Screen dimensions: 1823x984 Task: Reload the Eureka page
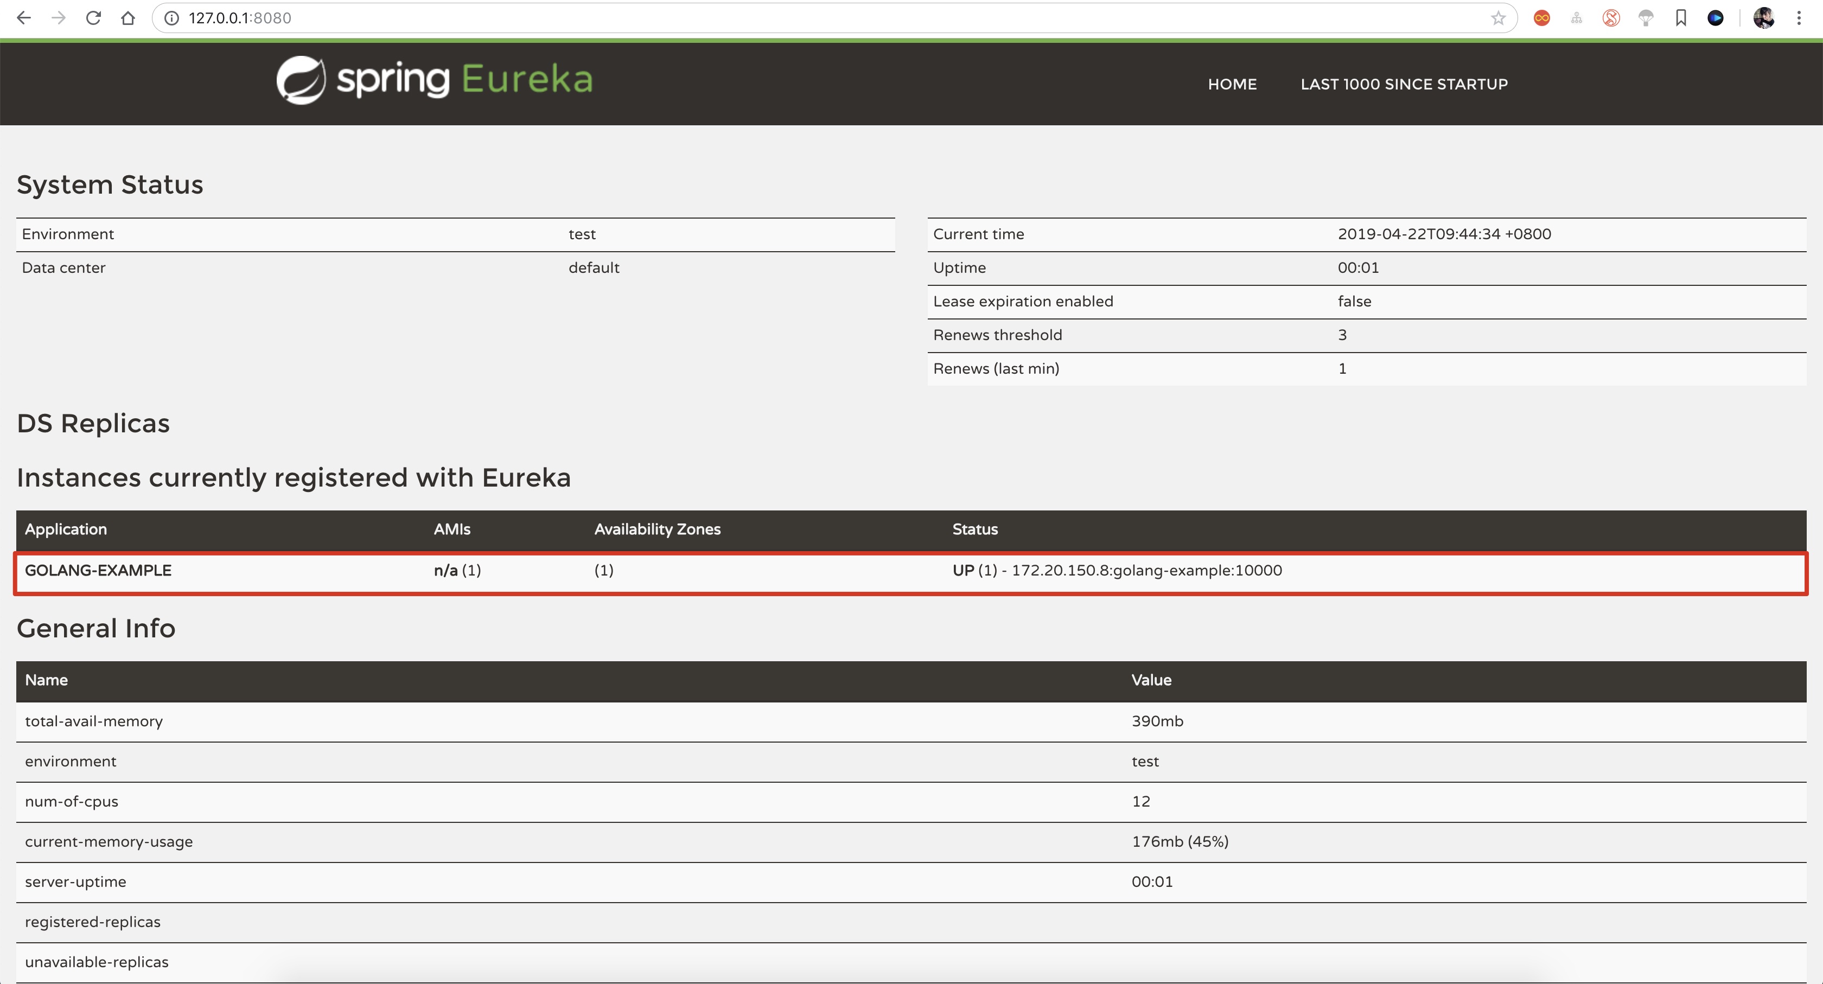(x=93, y=18)
